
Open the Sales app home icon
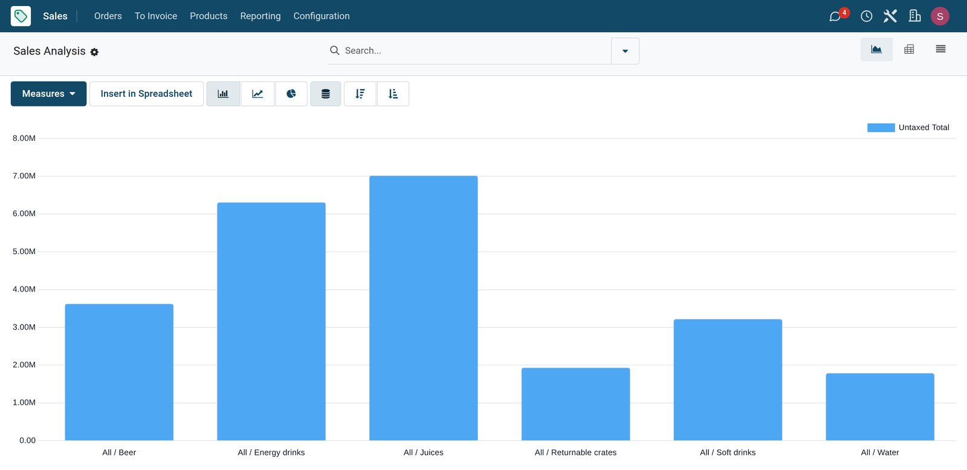pyautogui.click(x=21, y=16)
